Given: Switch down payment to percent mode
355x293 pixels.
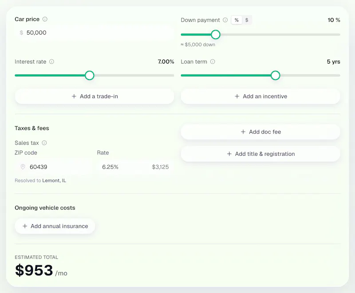Looking at the screenshot, I should [237, 20].
